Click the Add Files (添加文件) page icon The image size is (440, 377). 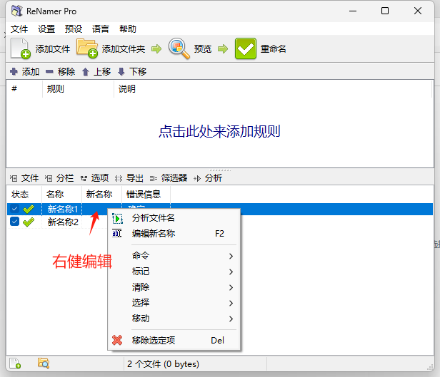click(21, 48)
